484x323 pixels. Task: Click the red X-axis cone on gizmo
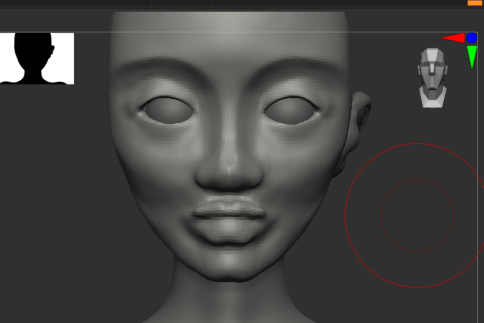455,38
